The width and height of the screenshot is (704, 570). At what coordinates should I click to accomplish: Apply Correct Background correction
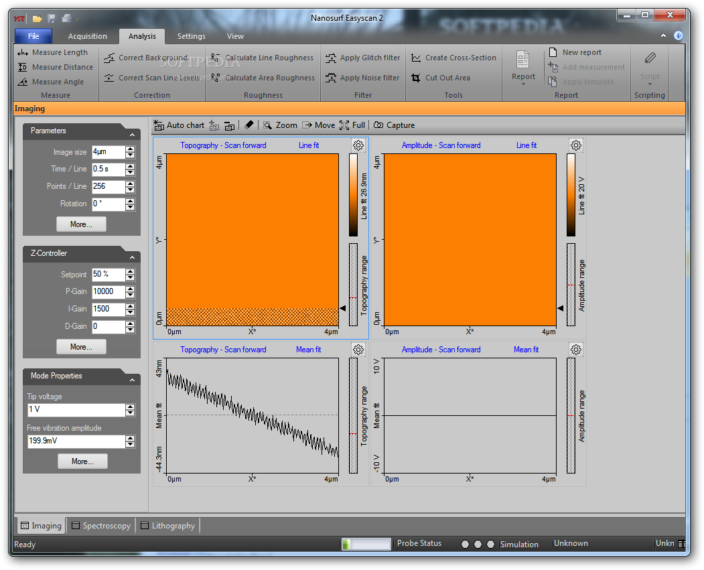[x=145, y=58]
